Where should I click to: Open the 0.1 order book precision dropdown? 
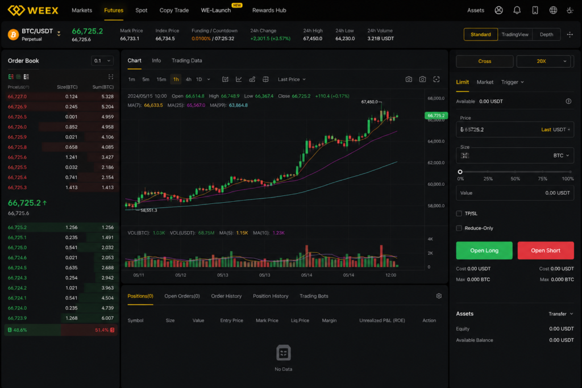(102, 61)
